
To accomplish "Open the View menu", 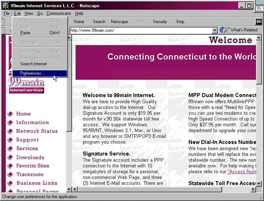I will [x=29, y=13].
